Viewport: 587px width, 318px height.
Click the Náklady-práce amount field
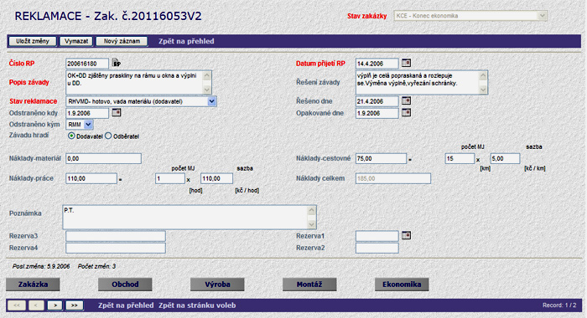click(91, 178)
